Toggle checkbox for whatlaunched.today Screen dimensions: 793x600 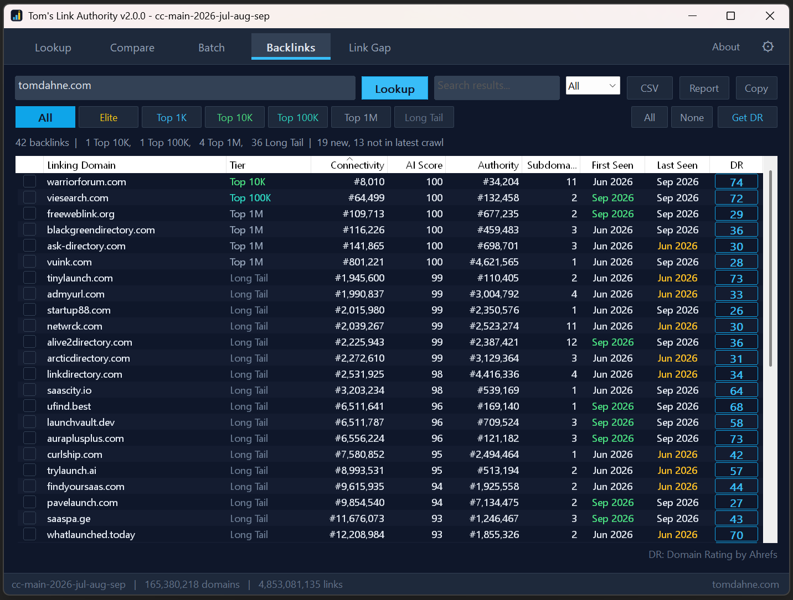[30, 534]
